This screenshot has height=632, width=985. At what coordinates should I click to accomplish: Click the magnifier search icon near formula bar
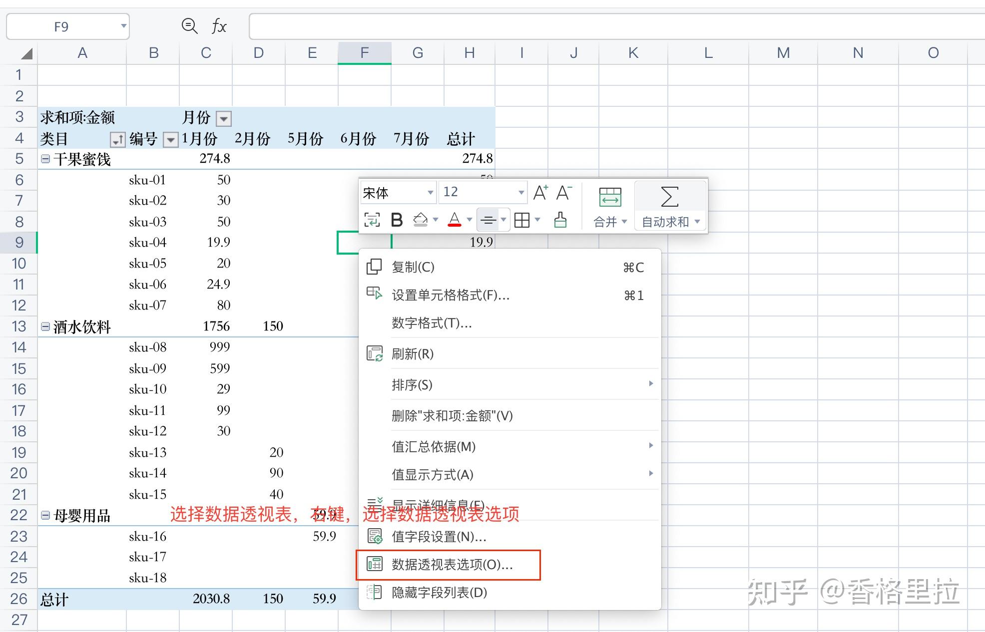pos(190,26)
